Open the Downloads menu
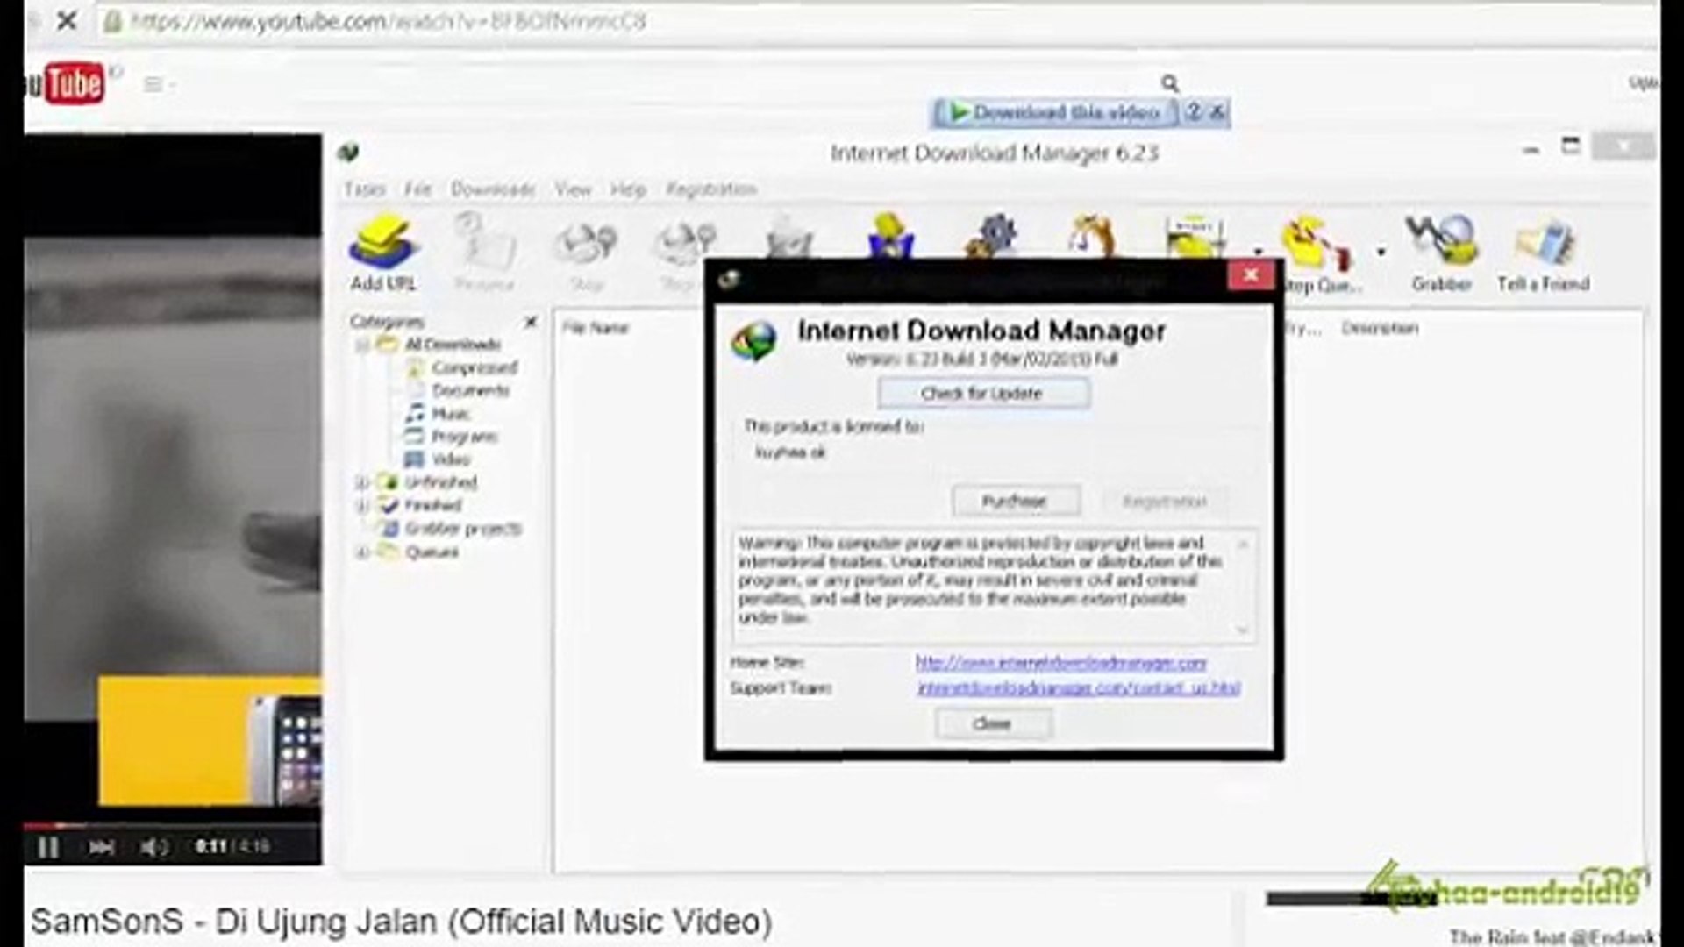Screen dimensions: 1684x947 point(493,189)
